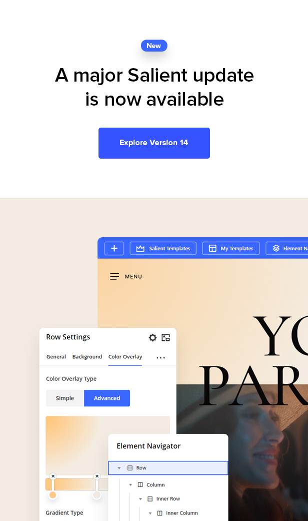The width and height of the screenshot is (308, 521).
Task: Collapse the Row tree arrow
Action: point(119,468)
